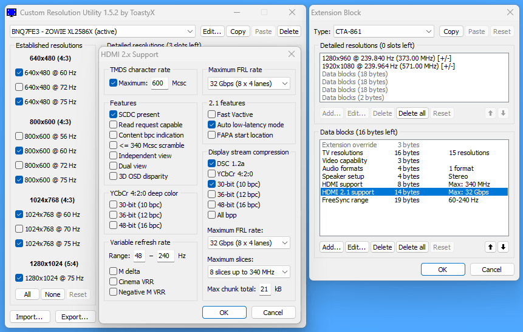523x332 pixels.
Task: Open the Maximum FRL rate dropdown at top
Action: 249,84
